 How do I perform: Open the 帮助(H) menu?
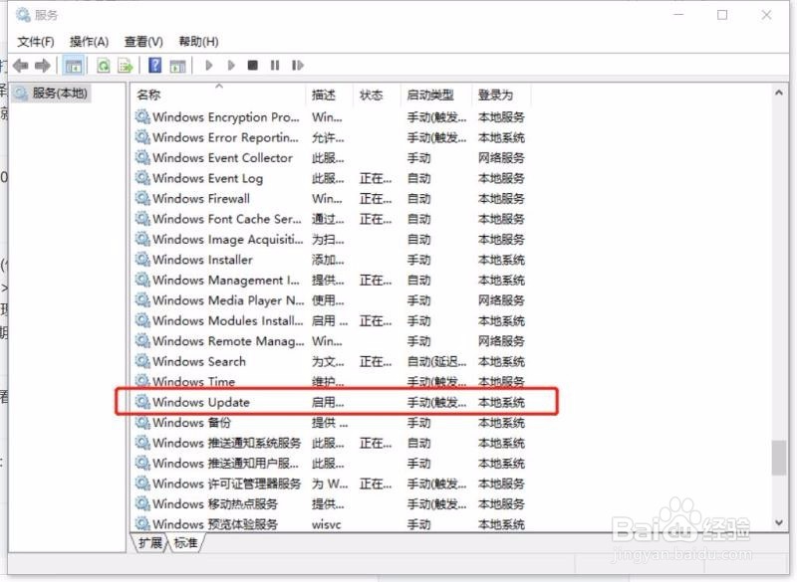[x=198, y=42]
